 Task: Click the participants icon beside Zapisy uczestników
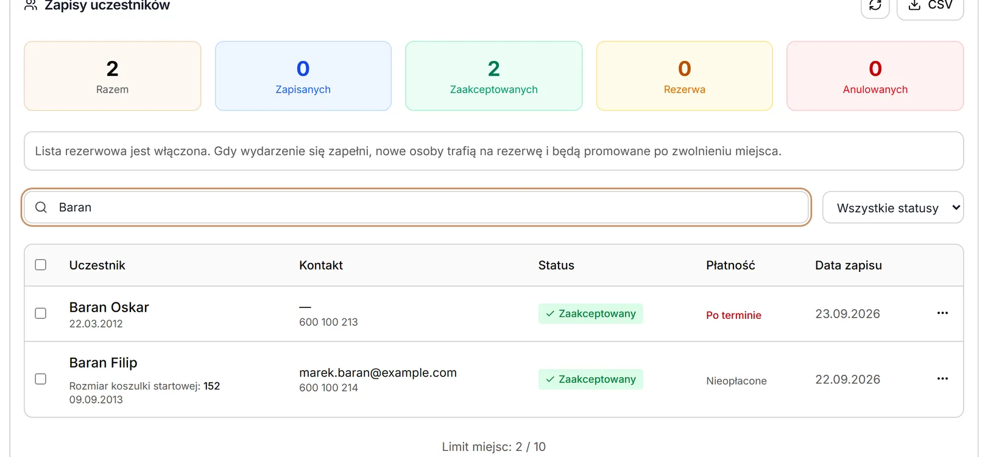point(30,5)
